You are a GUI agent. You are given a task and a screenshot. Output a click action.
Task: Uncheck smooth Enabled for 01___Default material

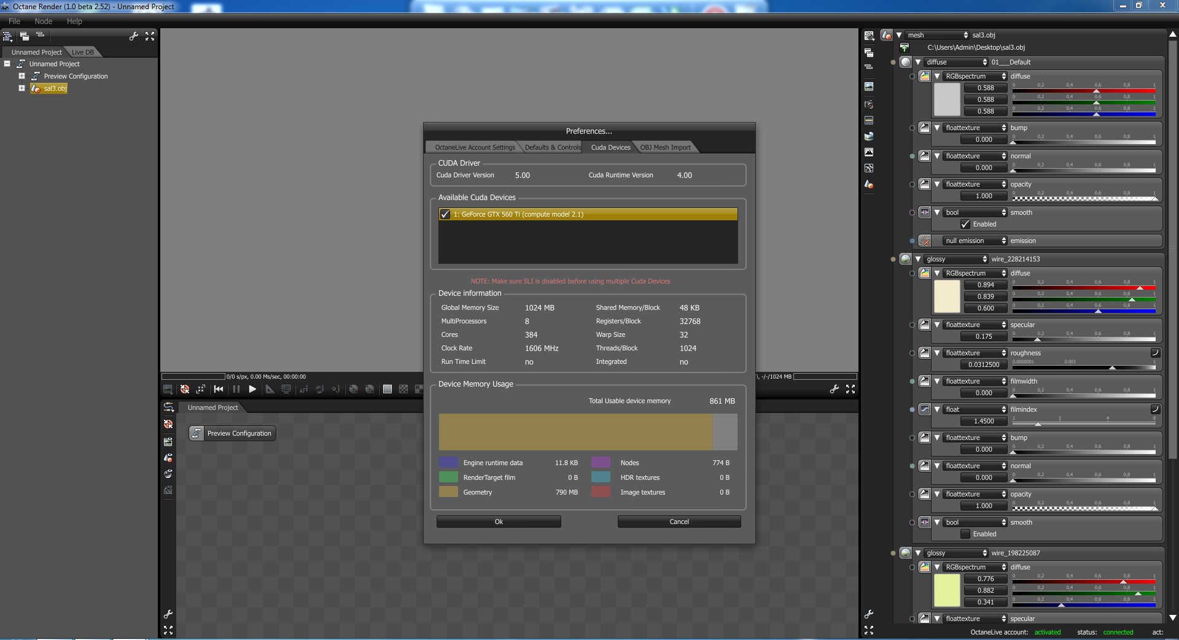(965, 224)
